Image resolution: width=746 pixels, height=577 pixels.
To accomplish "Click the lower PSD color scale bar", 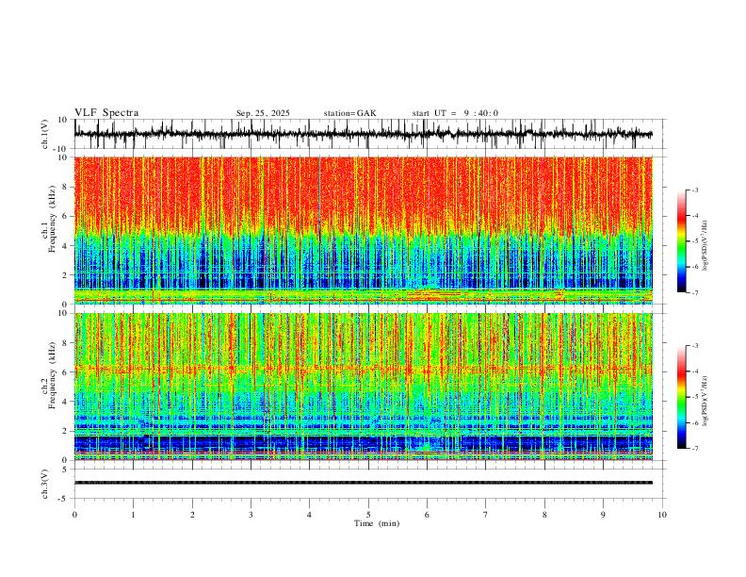I will pyautogui.click(x=681, y=397).
